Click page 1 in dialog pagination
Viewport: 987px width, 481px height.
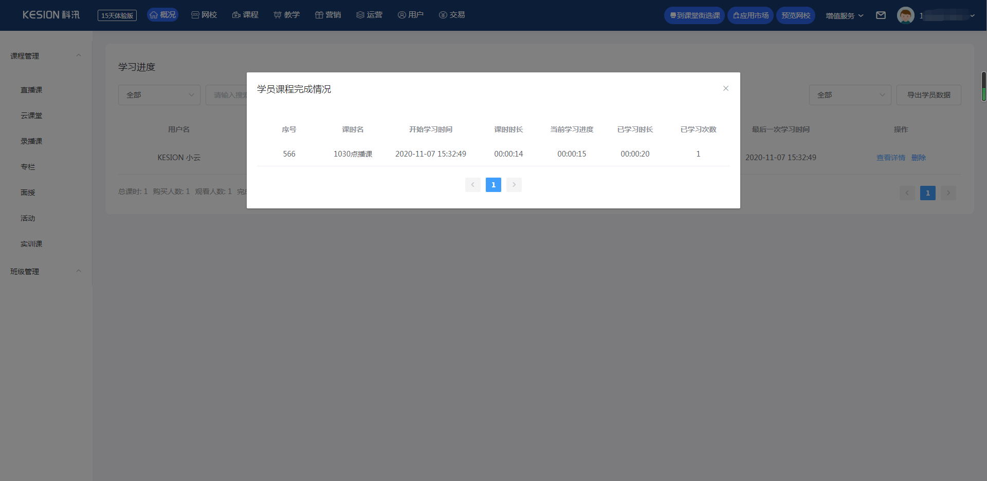493,185
